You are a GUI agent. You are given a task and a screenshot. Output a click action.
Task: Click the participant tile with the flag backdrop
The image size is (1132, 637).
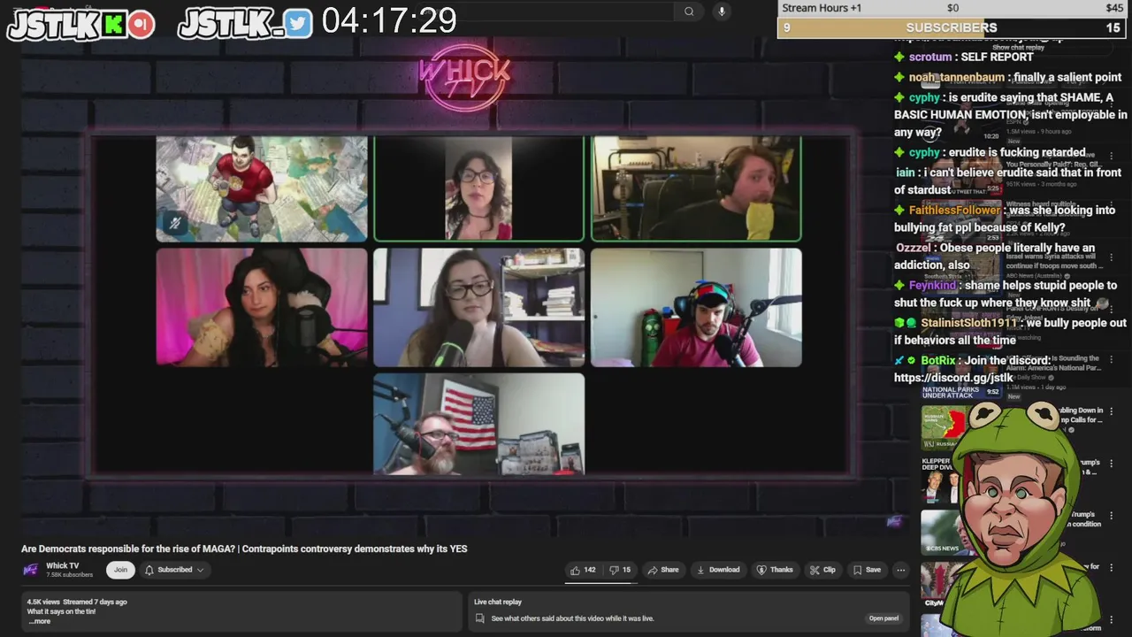478,424
